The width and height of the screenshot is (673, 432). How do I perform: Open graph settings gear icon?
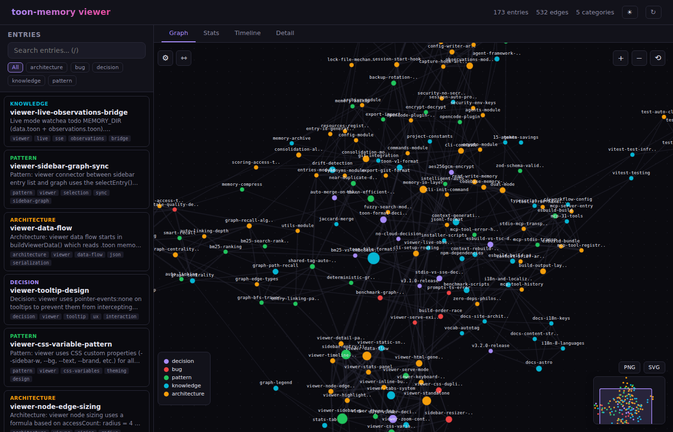(165, 58)
